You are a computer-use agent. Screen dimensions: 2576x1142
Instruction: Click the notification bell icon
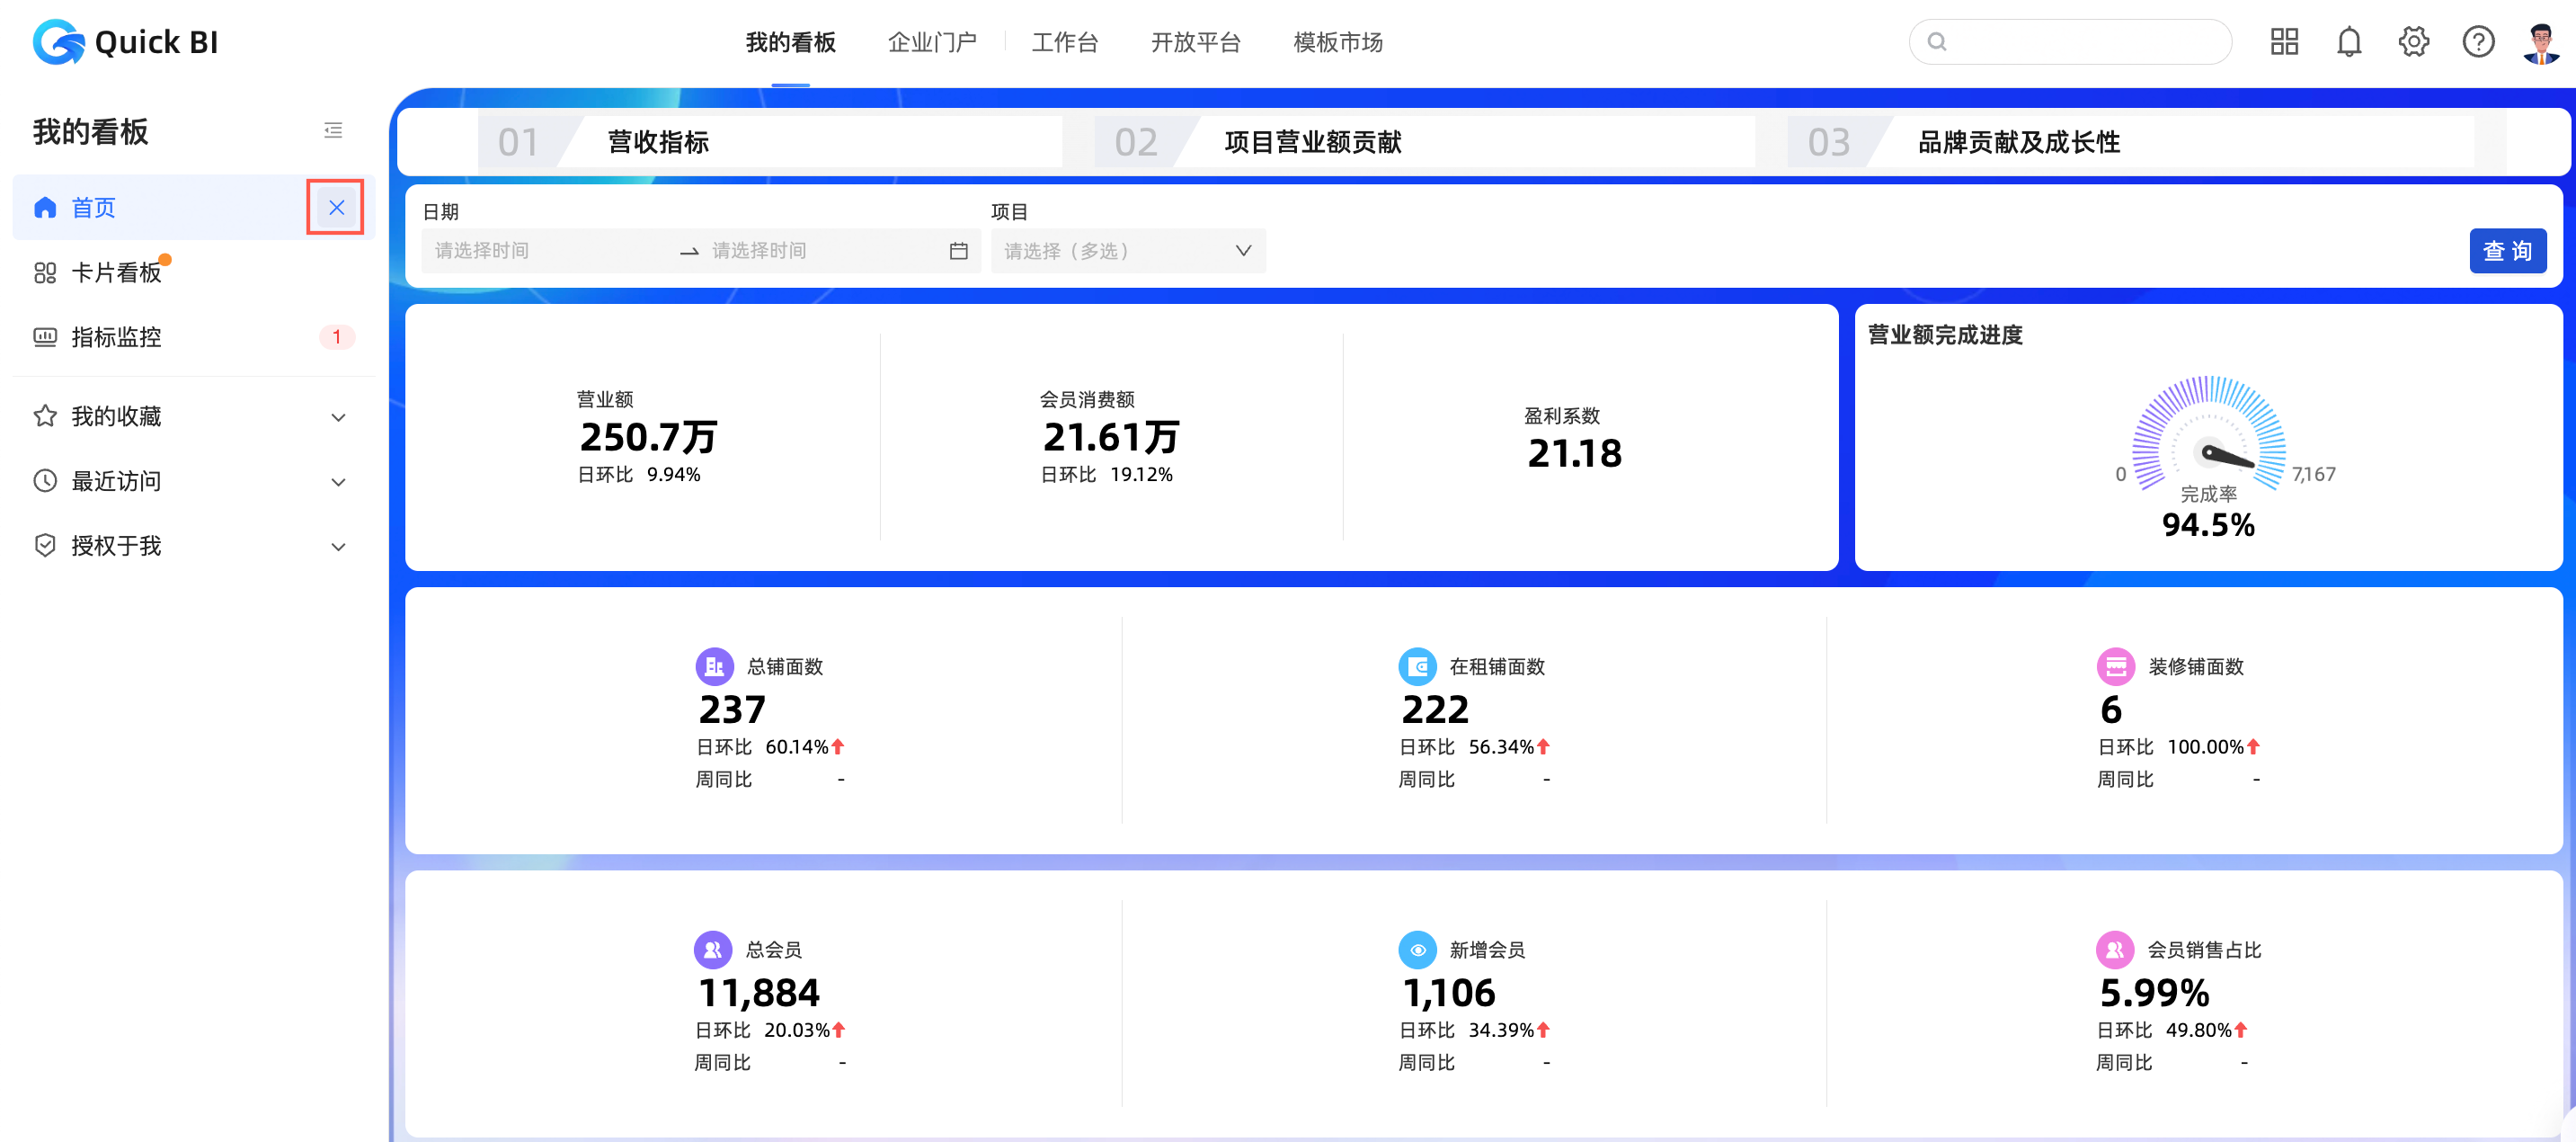2348,42
